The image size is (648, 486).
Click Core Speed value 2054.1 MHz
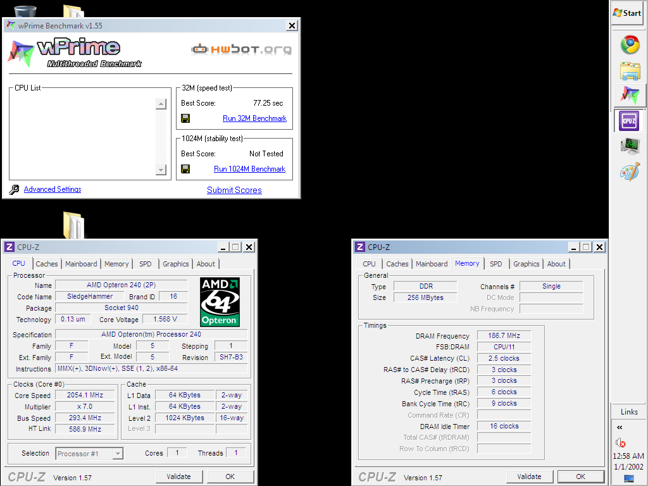pyautogui.click(x=85, y=395)
